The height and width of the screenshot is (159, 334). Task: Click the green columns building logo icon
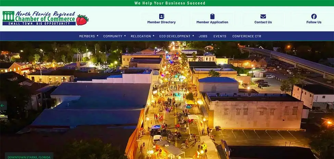(x=8, y=16)
